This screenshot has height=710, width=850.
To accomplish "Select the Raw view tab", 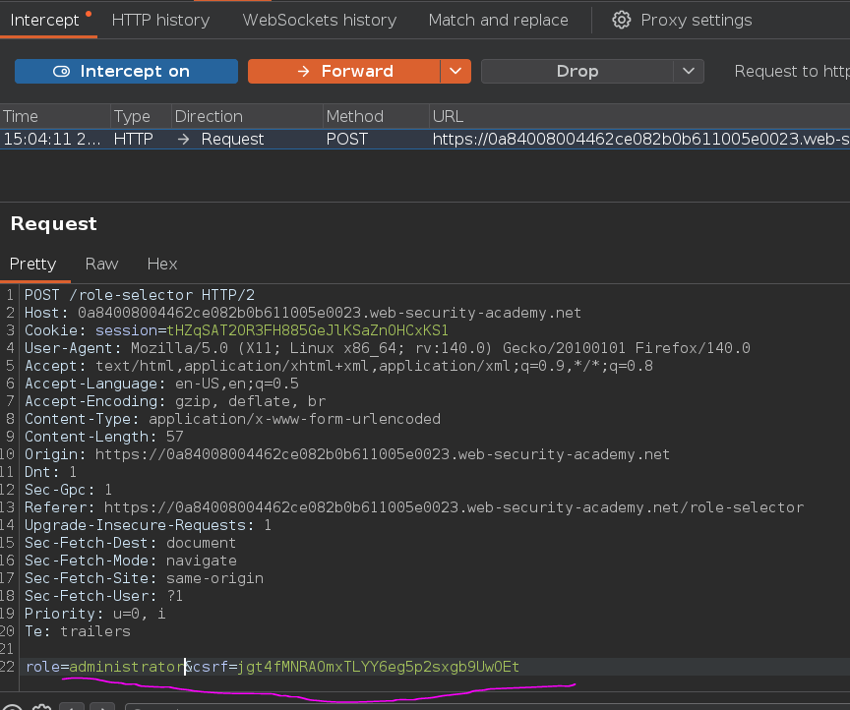I will coord(101,264).
